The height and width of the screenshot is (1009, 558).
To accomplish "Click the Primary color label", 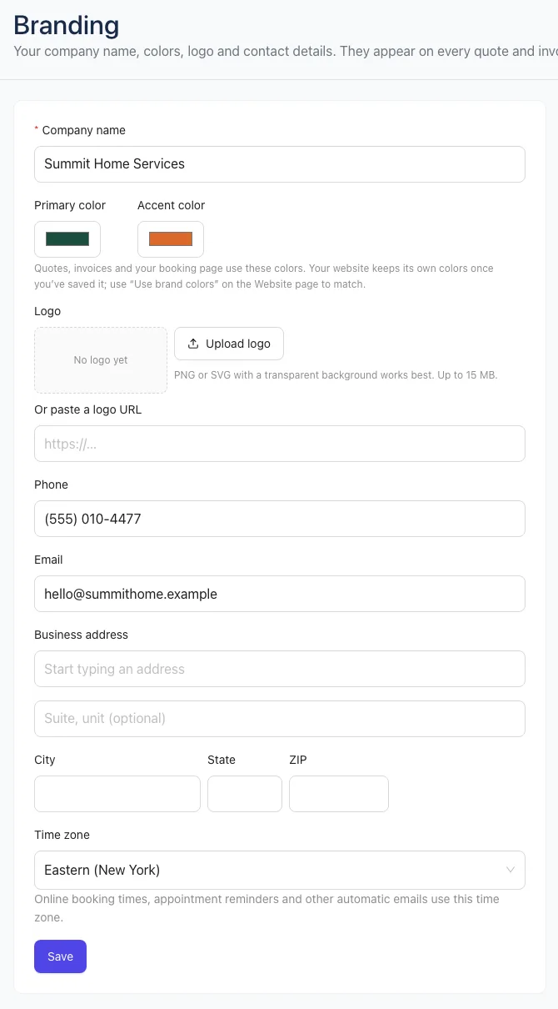I will click(x=70, y=205).
